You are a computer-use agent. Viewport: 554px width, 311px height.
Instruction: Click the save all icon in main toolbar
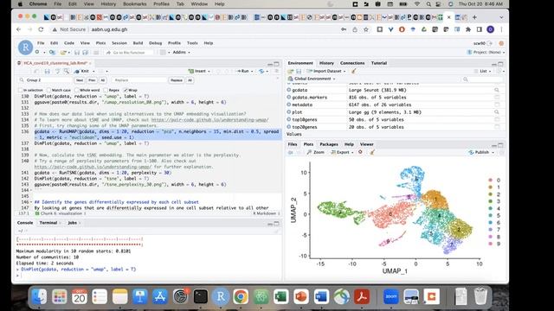click(x=85, y=52)
